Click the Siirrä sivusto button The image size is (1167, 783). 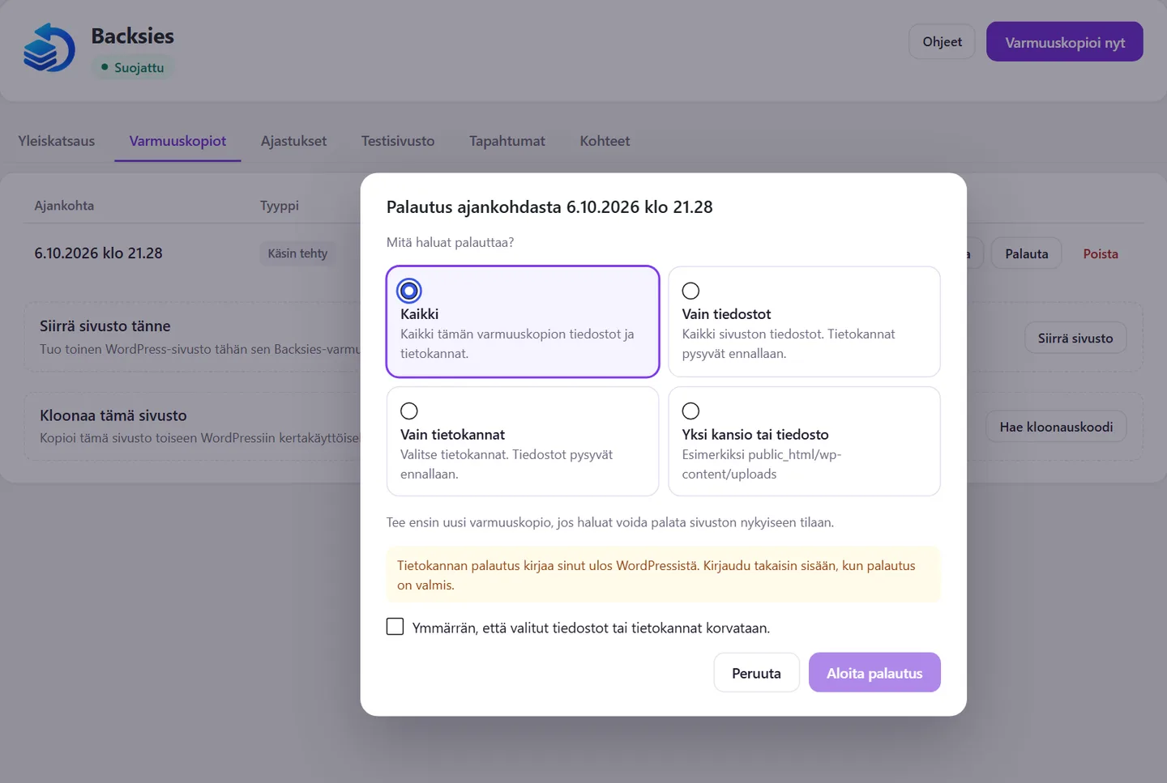pyautogui.click(x=1075, y=338)
